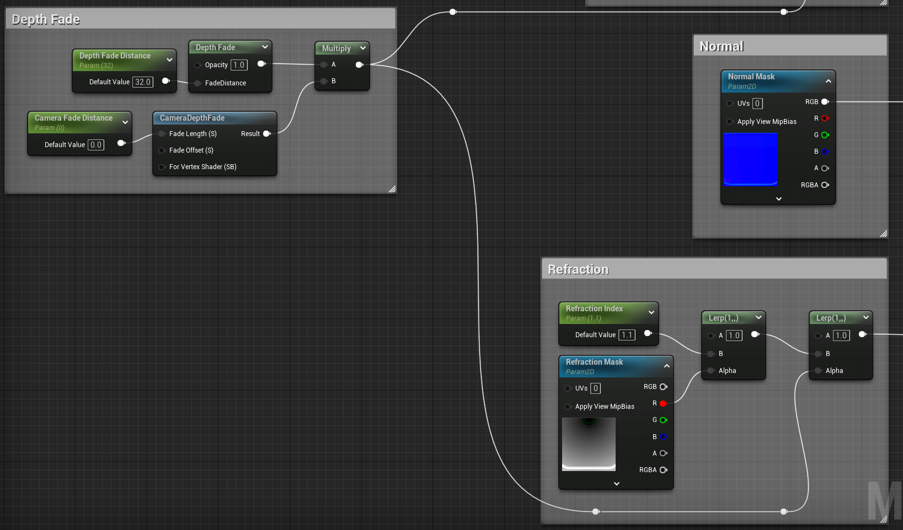Collapse the Depth Fade Distance node chevron
Viewport: 903px width, 530px height.
169,60
